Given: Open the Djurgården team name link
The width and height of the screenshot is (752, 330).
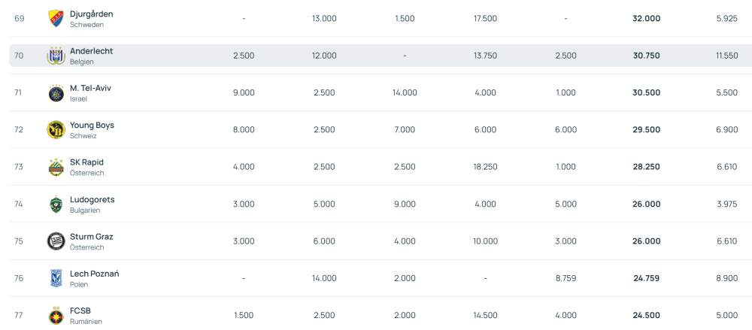Looking at the screenshot, I should point(91,14).
